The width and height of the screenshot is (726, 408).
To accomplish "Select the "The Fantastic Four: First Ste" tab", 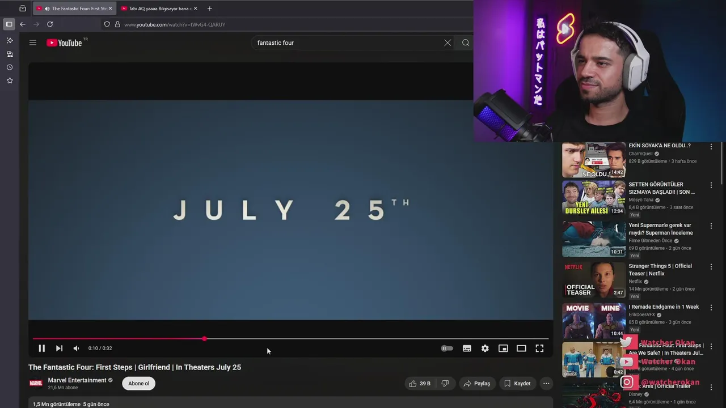I will click(74, 8).
